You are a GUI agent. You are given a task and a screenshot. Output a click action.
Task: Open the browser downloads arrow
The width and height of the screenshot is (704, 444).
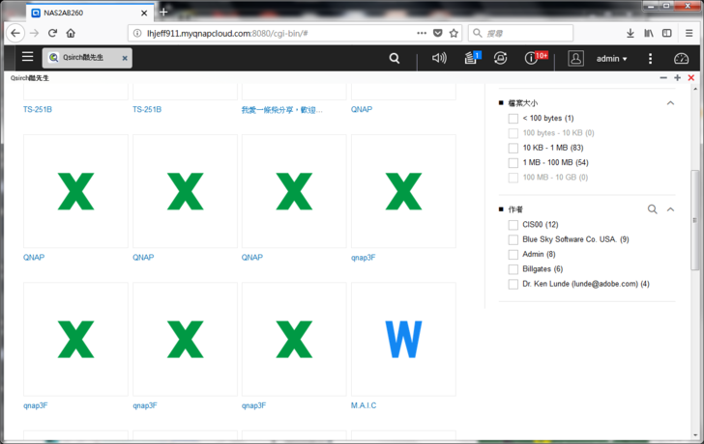(631, 33)
